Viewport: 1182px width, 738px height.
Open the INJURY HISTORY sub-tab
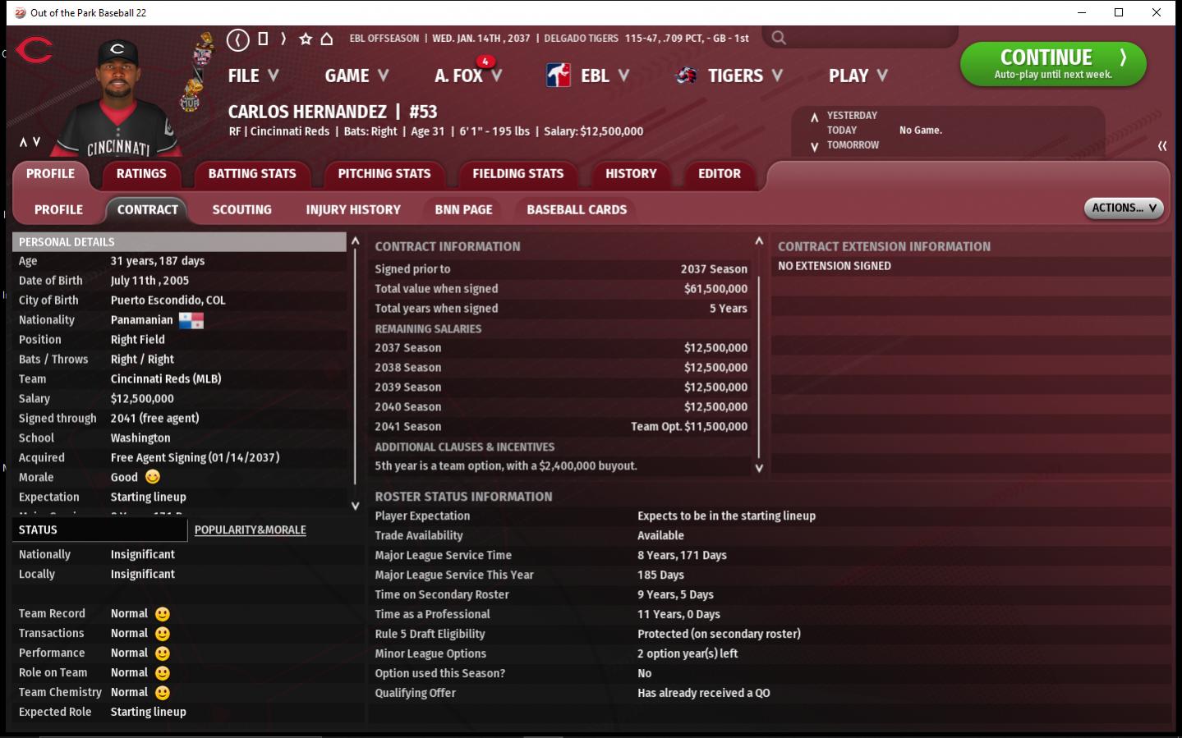[x=353, y=210]
